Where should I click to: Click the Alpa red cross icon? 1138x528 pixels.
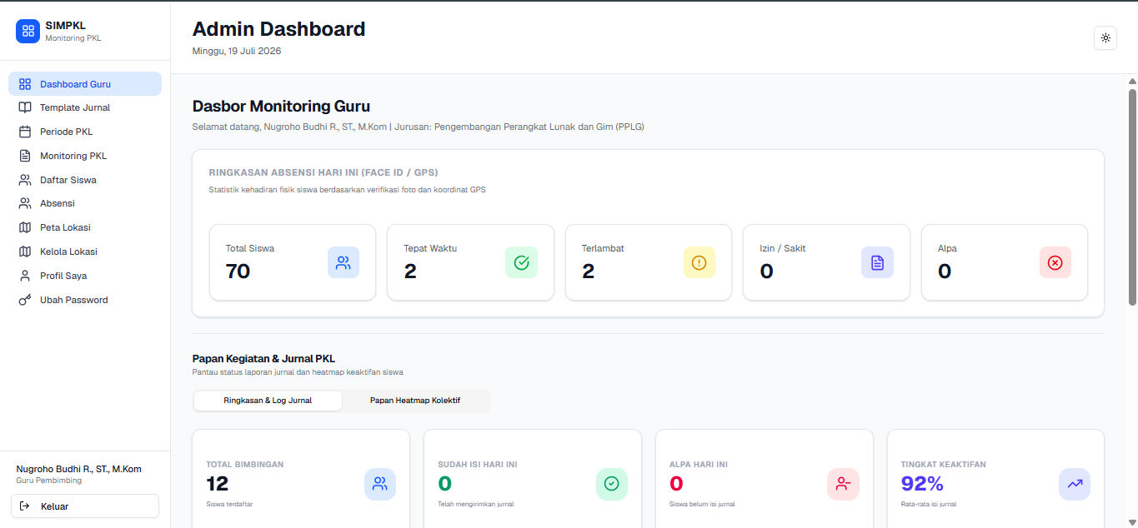pyautogui.click(x=1055, y=262)
